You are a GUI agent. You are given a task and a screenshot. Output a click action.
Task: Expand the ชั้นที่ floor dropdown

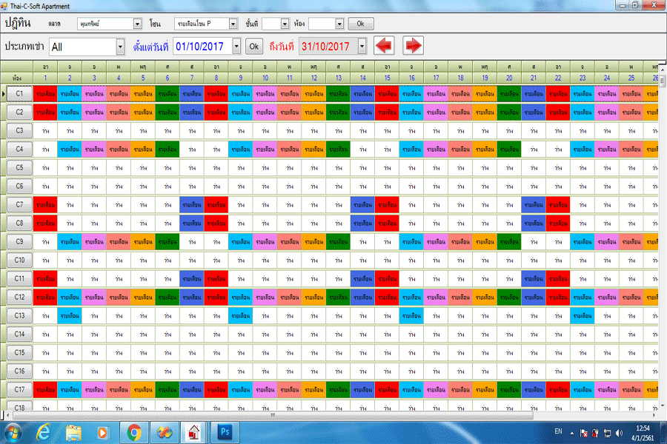click(285, 24)
